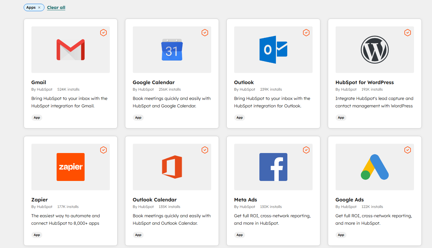Viewport: 432px width, 248px height.
Task: Click the Zapier logo icon
Action: click(x=70, y=167)
